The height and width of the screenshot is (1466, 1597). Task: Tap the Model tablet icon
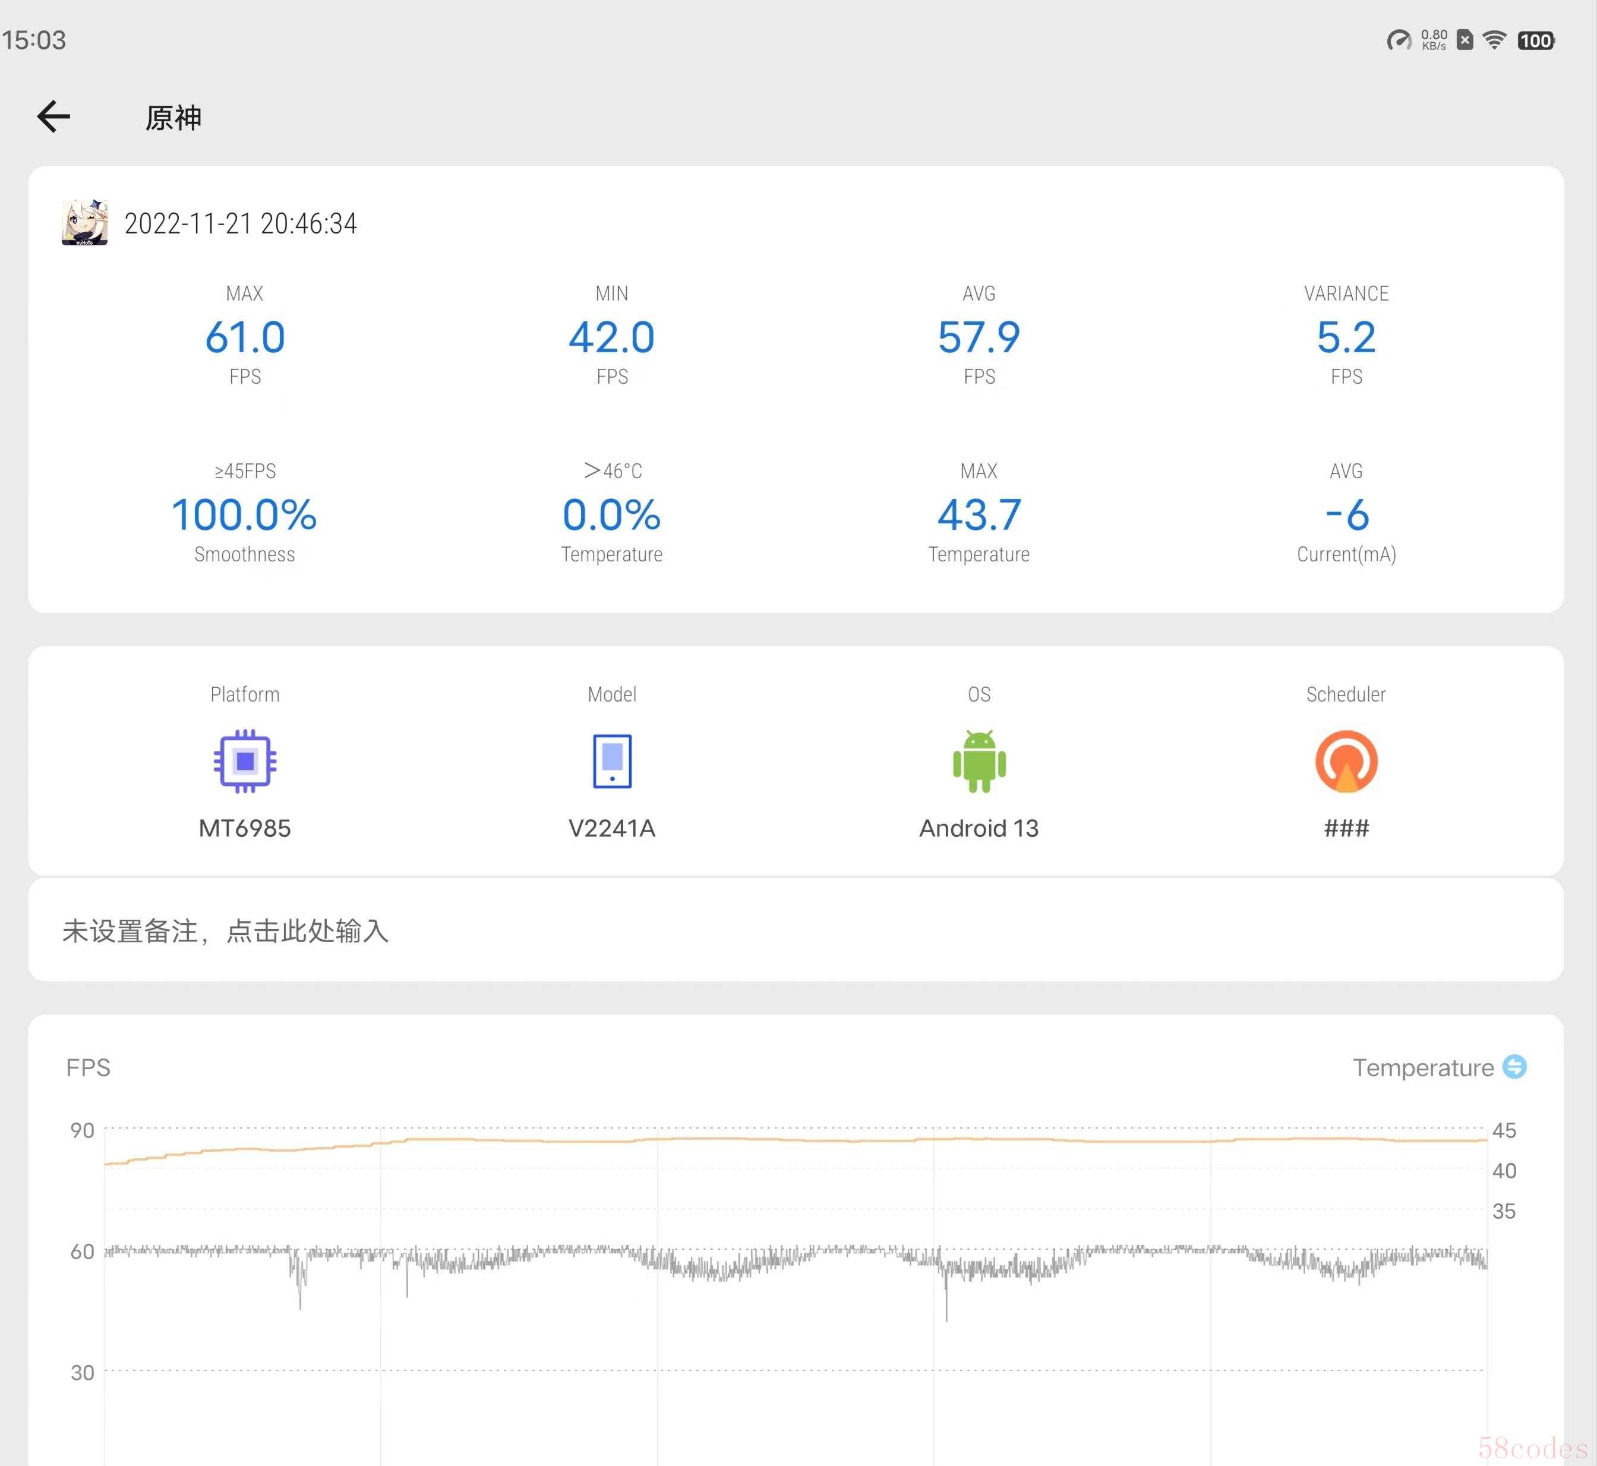tap(612, 761)
